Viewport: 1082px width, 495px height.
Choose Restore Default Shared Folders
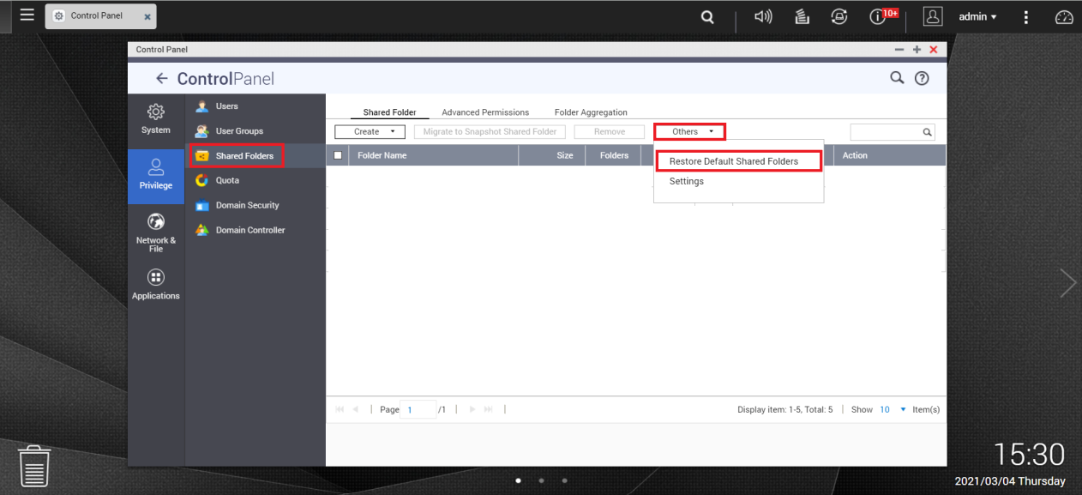[x=738, y=161]
